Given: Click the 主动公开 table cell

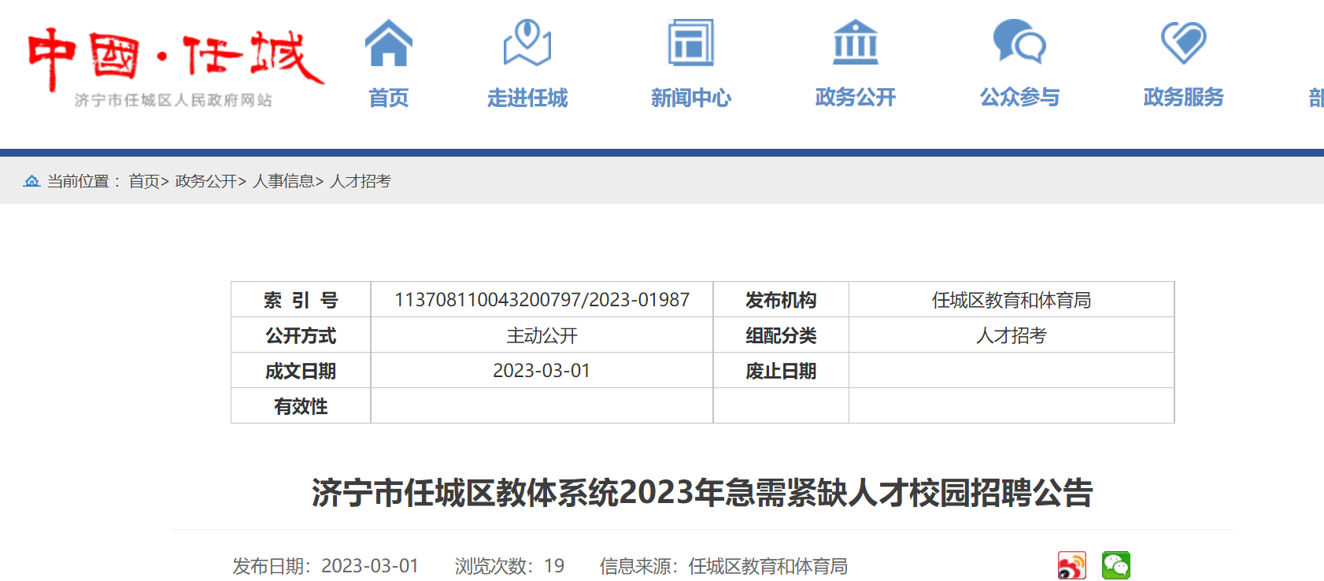Looking at the screenshot, I should [x=542, y=335].
